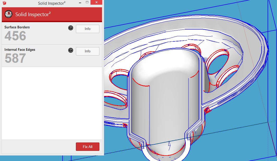Click the Fix All button
277x161 pixels.
pos(87,147)
